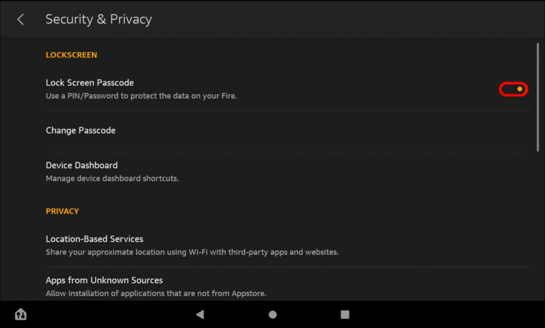This screenshot has height=328, width=545.
Task: Click the 'Share your approximate location' description
Action: point(192,252)
